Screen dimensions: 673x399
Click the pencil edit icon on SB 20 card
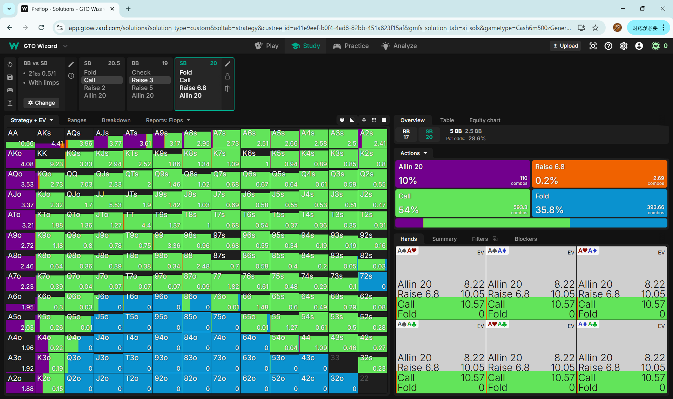click(x=227, y=64)
